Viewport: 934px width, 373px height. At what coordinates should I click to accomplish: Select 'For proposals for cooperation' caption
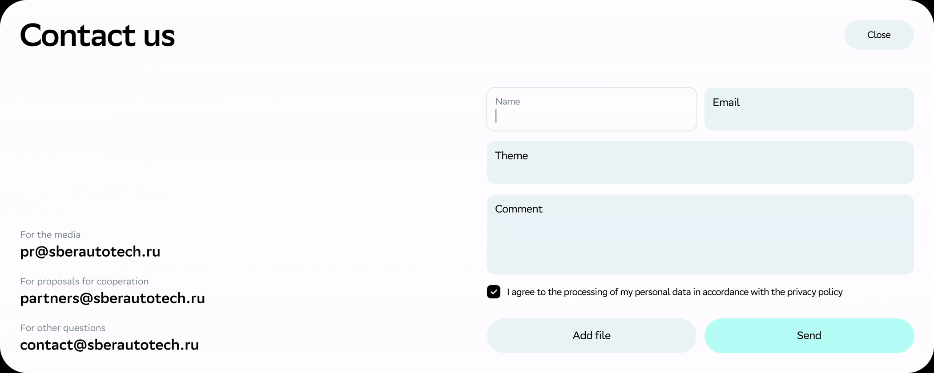click(84, 282)
